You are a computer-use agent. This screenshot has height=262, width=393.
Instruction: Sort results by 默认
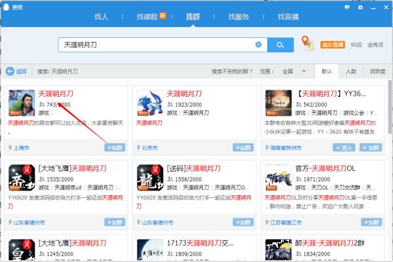[x=327, y=71]
